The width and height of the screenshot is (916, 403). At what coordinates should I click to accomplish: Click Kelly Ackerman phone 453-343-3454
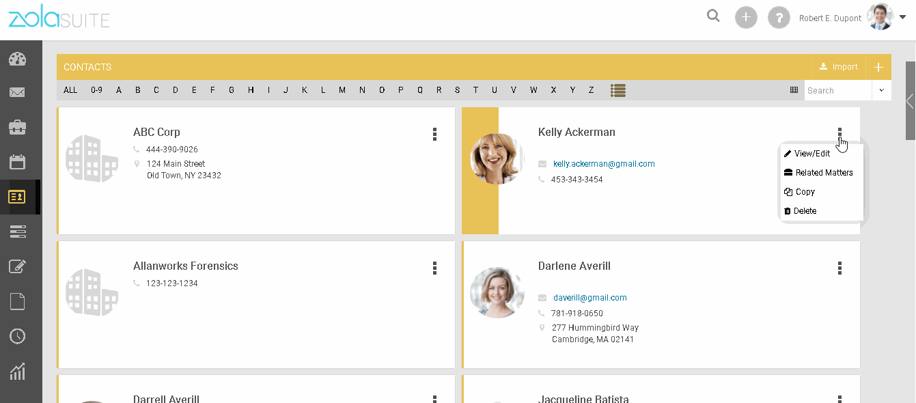pyautogui.click(x=577, y=180)
